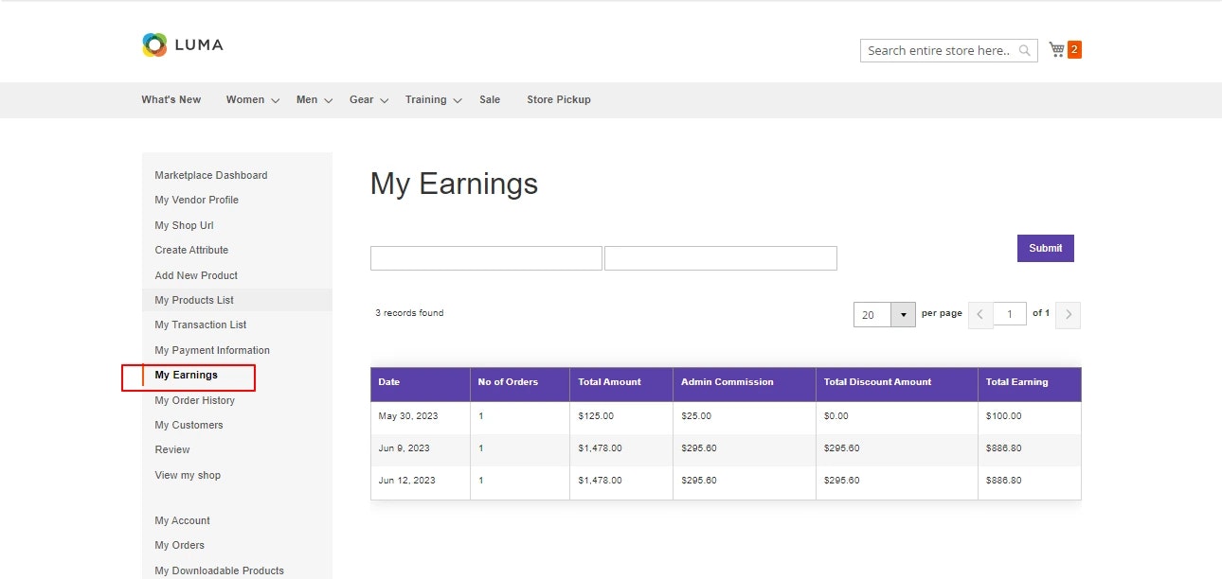Click the My Earnings page heading
The height and width of the screenshot is (579, 1222).
point(454,184)
